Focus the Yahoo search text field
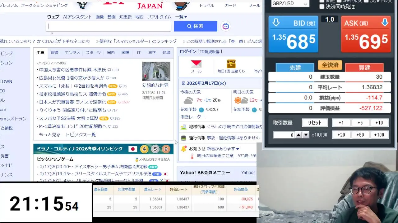 [x=108, y=26]
